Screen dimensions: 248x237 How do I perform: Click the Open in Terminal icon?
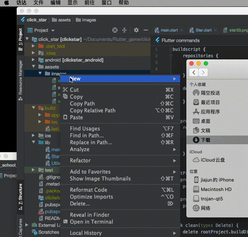click(65, 221)
